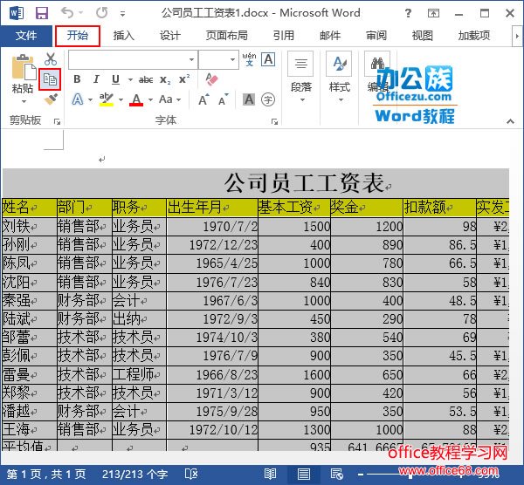524x485 pixels.
Task: Switch to the 插入 tab
Action: (x=124, y=36)
